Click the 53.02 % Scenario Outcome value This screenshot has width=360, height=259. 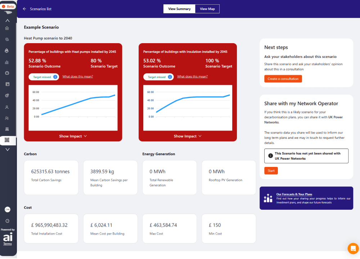152,61
